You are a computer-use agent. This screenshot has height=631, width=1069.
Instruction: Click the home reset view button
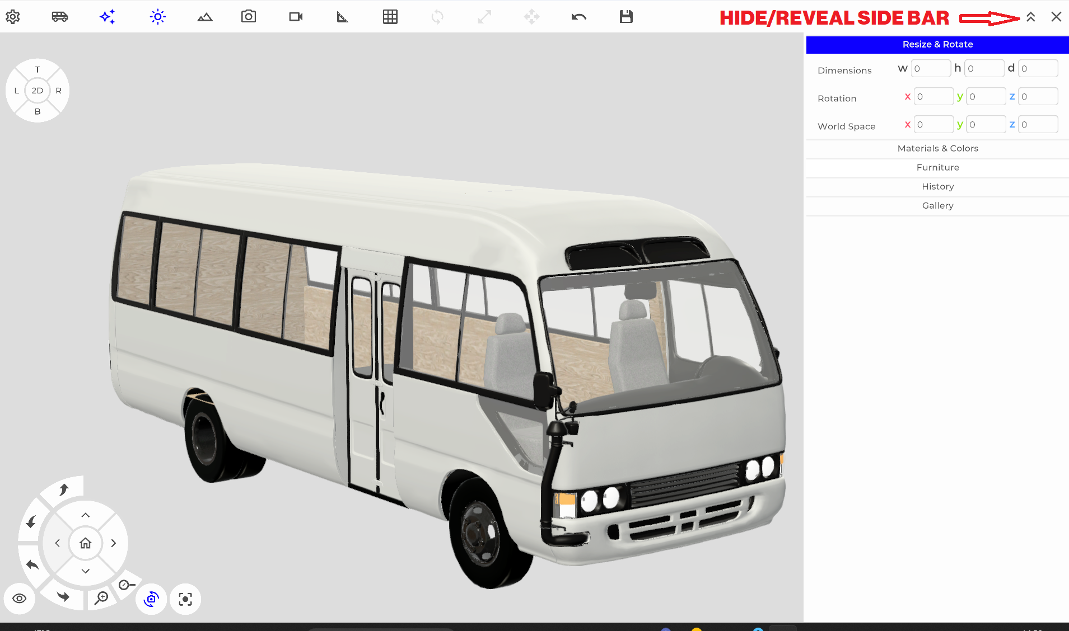click(85, 543)
